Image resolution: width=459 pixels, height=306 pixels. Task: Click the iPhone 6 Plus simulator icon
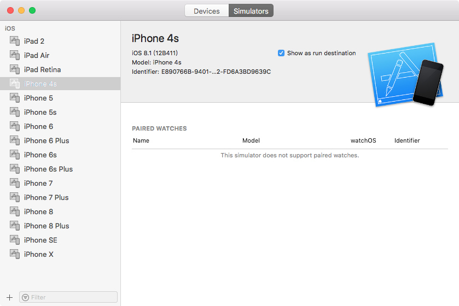click(15, 140)
